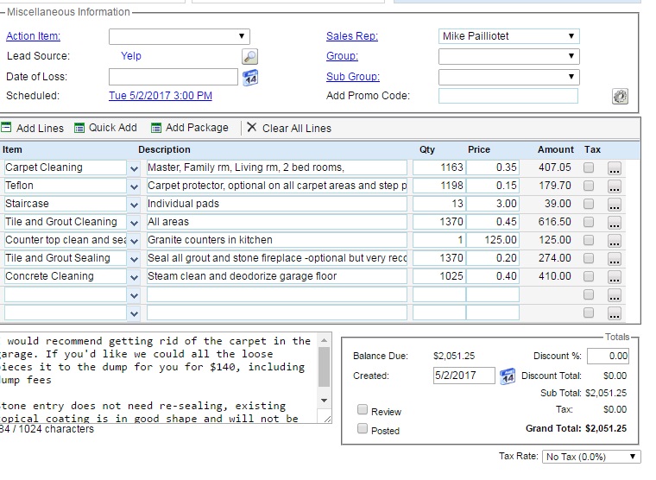Open the Tax Rate dropdown
The width and height of the screenshot is (656, 480).
pos(591,457)
